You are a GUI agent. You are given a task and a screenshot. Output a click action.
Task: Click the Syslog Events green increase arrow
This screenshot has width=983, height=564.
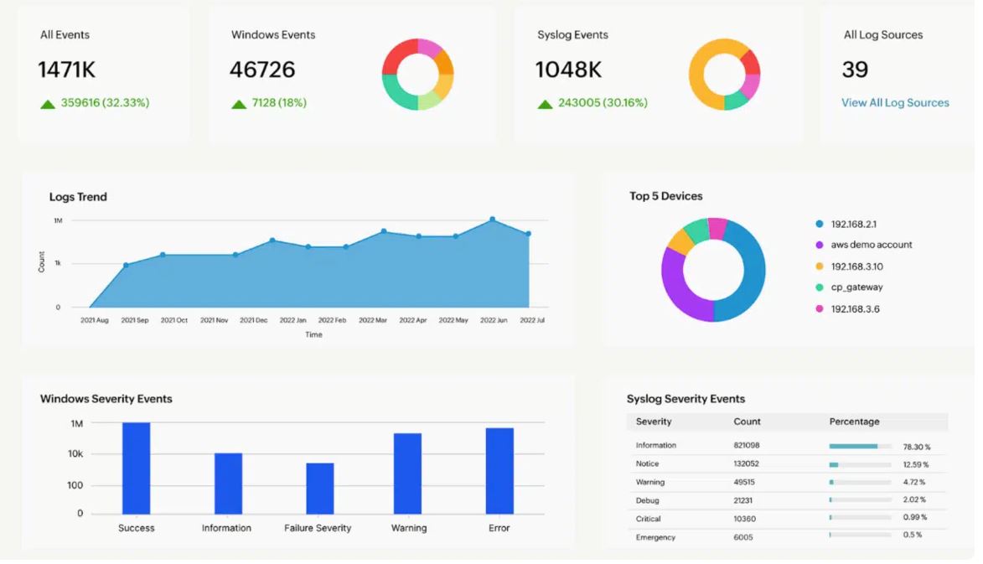tap(545, 104)
